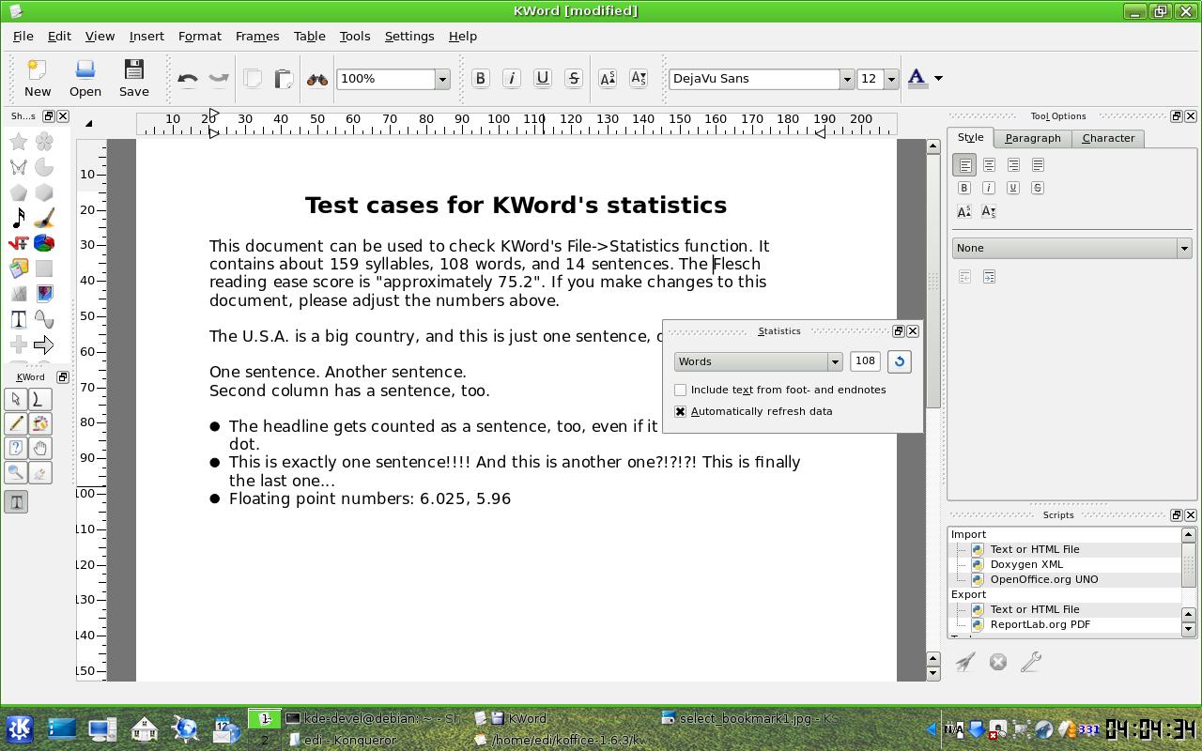
Task: Select the music note shape tool
Action: (x=18, y=218)
